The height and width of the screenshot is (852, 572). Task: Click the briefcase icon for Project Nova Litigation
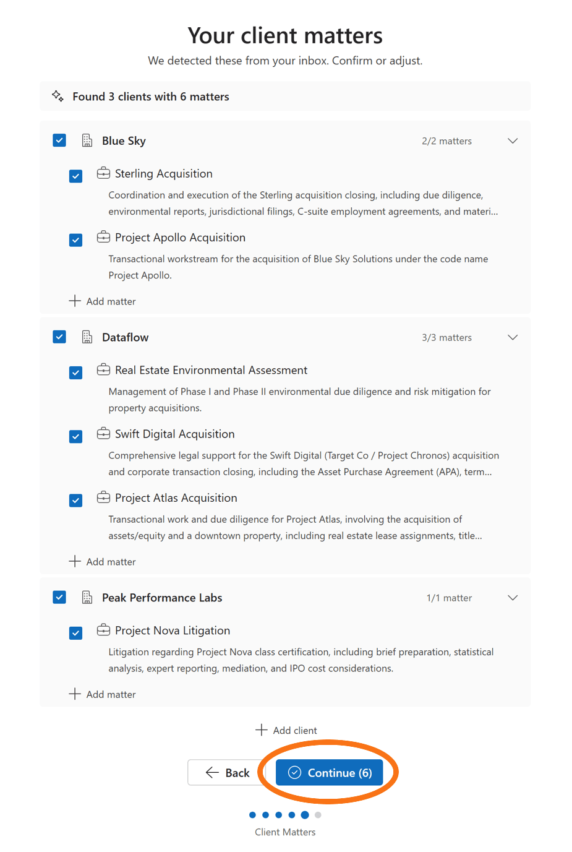(x=103, y=630)
